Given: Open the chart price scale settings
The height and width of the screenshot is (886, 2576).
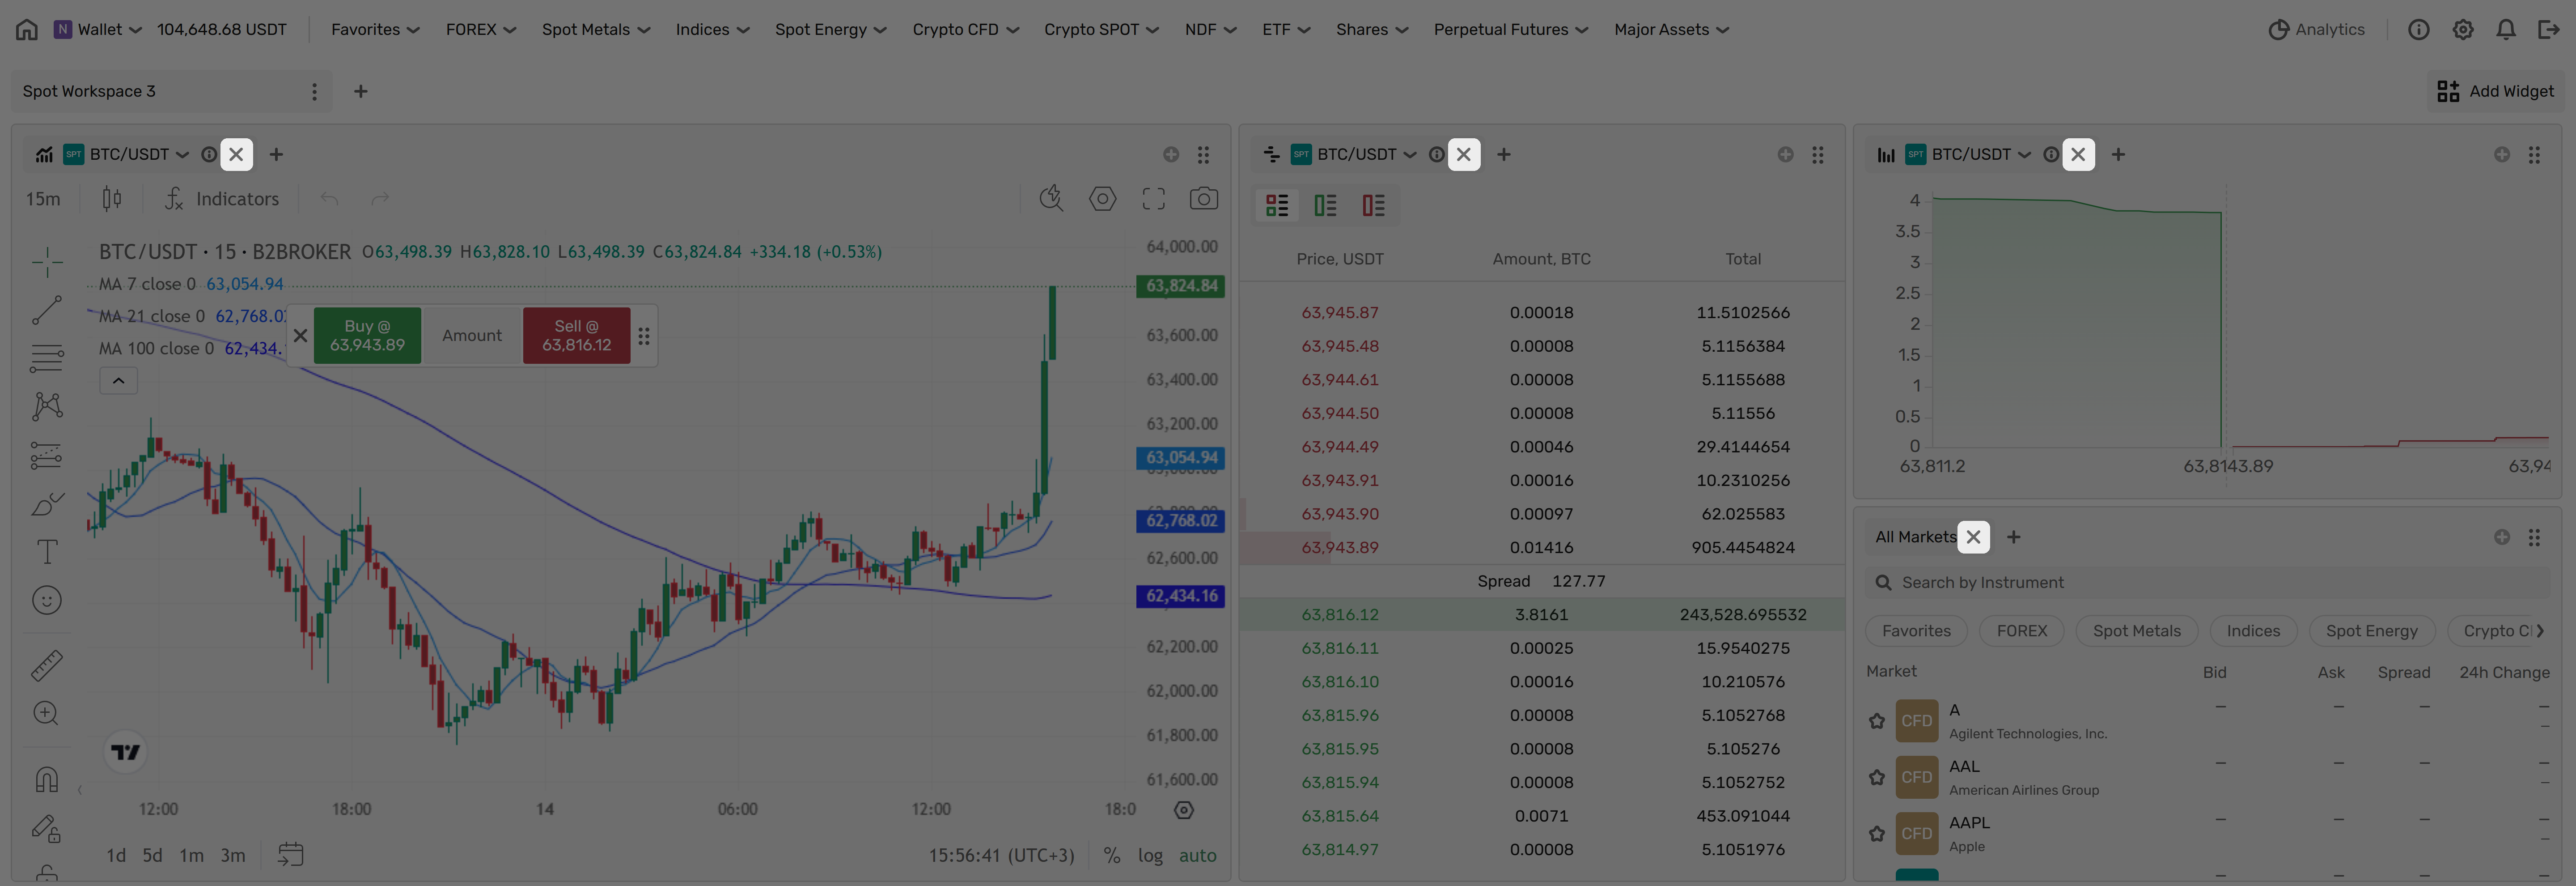Looking at the screenshot, I should [1184, 810].
